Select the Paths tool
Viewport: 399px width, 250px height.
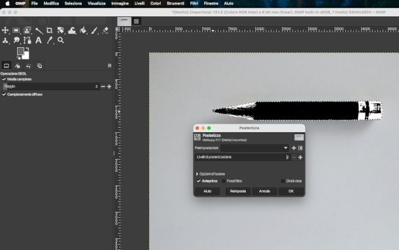point(27,40)
